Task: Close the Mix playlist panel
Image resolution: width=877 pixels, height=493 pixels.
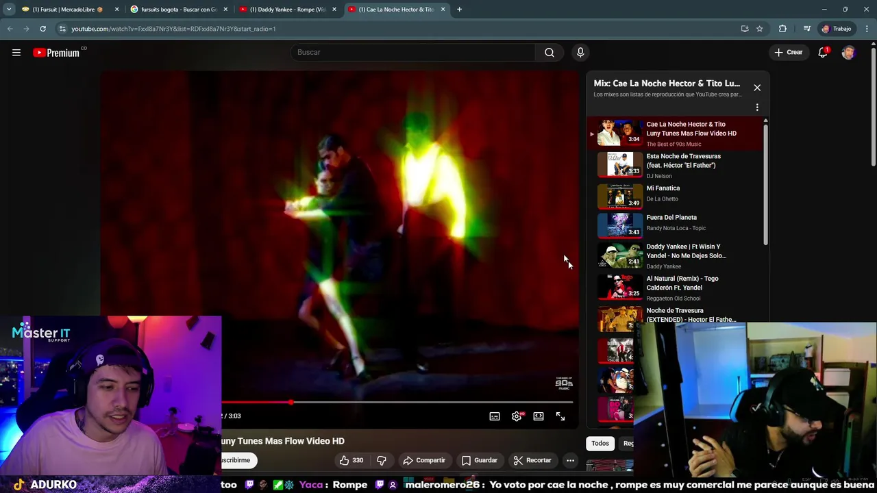Action: pos(757,88)
